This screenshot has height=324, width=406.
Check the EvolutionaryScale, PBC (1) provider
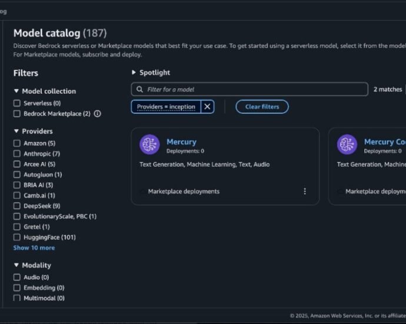click(x=17, y=216)
